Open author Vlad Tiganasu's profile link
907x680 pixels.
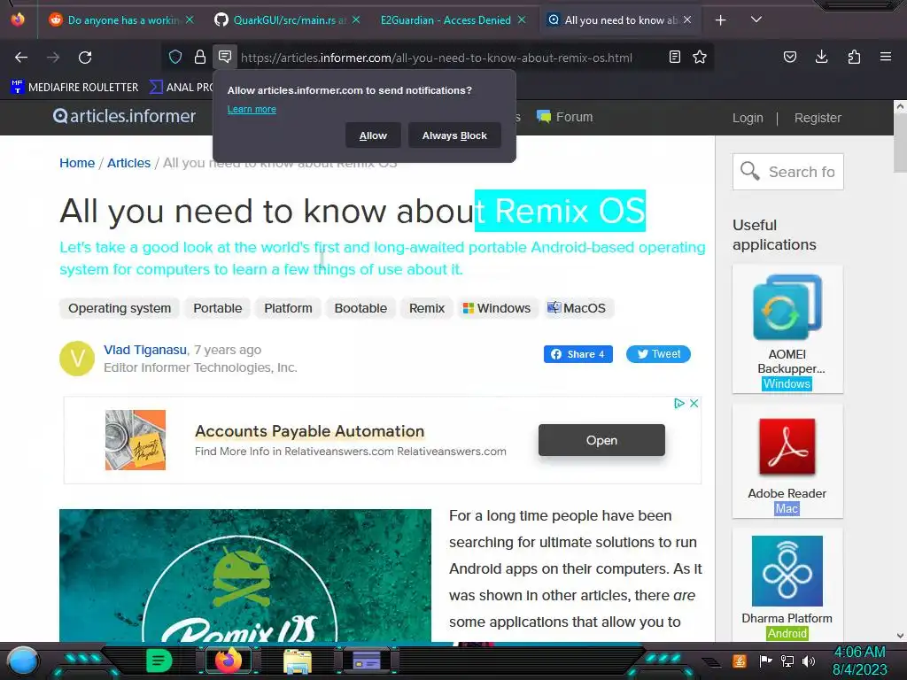click(x=145, y=350)
